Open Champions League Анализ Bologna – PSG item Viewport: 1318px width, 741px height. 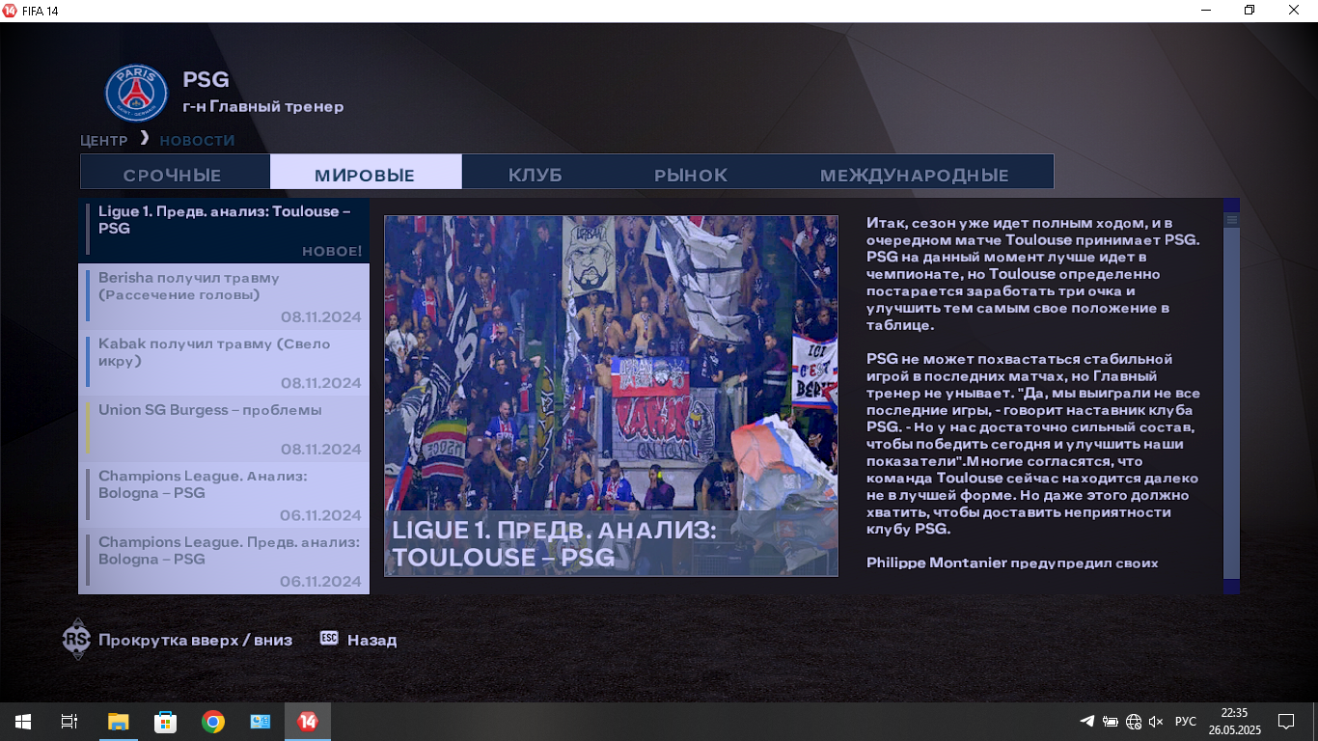224,495
